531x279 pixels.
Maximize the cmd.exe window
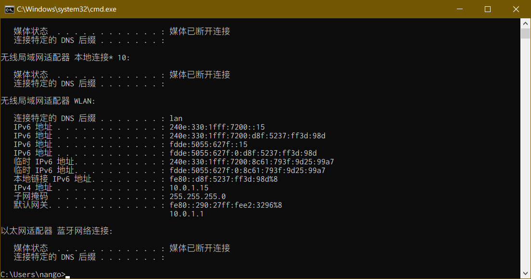tap(488, 9)
